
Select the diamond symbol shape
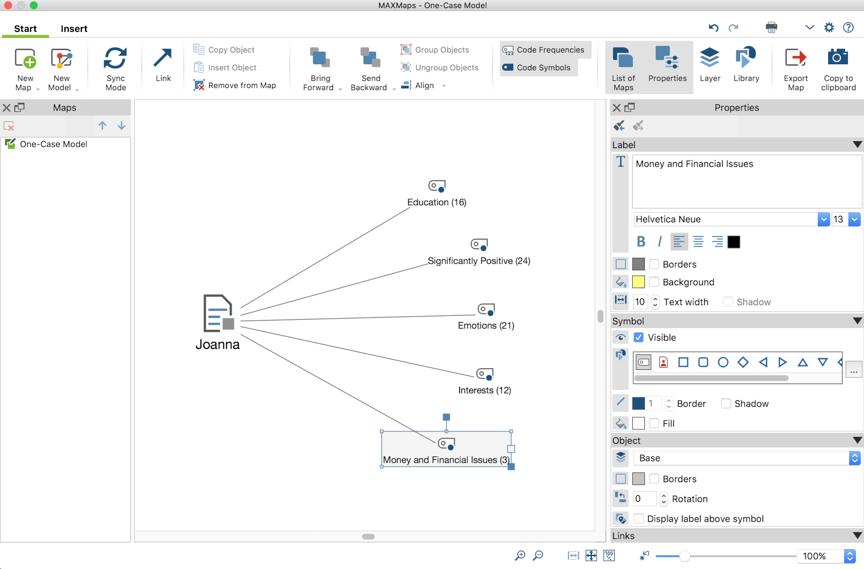743,362
